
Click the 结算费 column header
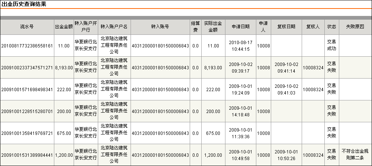point(196,27)
